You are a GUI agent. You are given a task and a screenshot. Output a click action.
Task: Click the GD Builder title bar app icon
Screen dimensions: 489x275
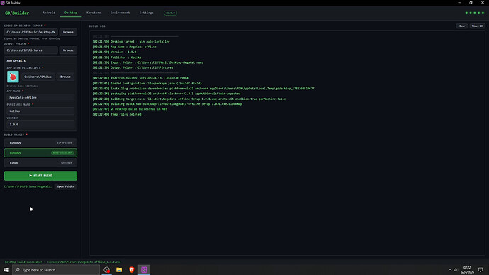pos(3,3)
